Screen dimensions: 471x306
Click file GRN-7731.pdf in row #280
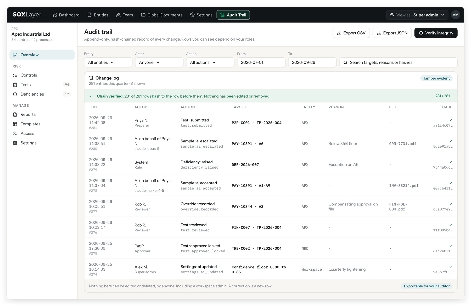[x=403, y=144]
